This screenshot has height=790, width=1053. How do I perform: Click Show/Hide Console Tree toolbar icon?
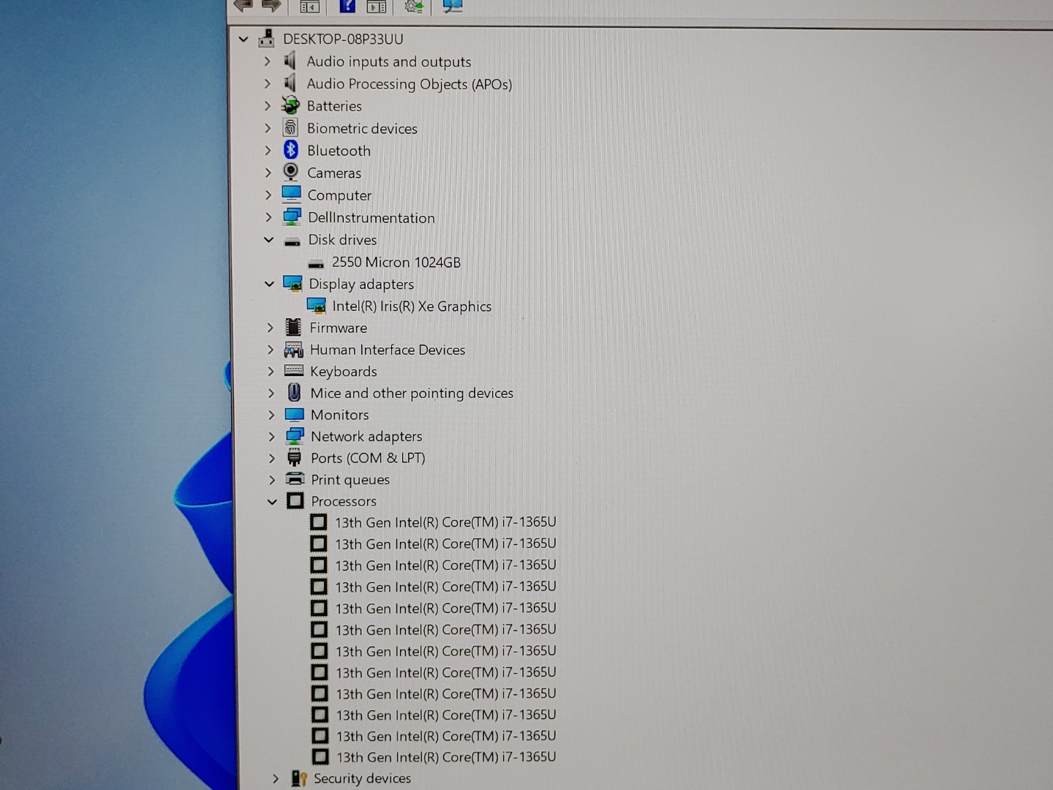tap(309, 7)
